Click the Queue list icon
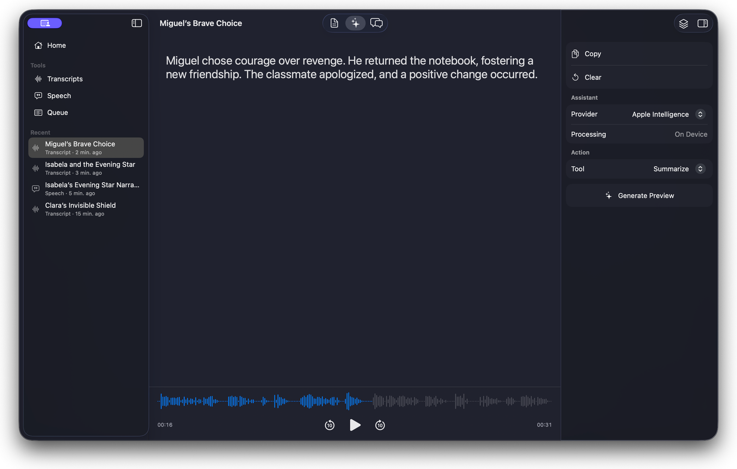 pyautogui.click(x=38, y=113)
